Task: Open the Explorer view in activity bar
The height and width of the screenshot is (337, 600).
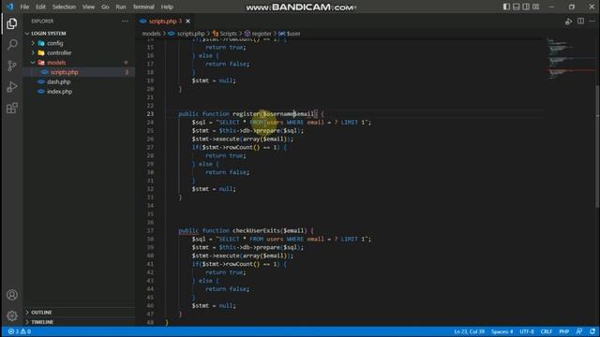Action: tap(12, 23)
